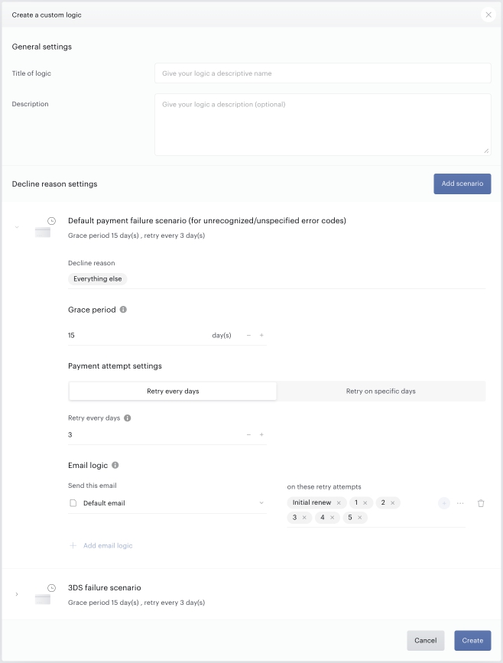Open the three-dots menu for email logic
The height and width of the screenshot is (663, 503).
coord(460,503)
